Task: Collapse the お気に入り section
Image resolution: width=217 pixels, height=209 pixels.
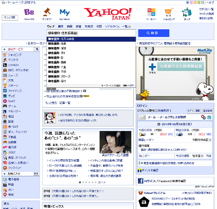Action: click(x=5, y=174)
